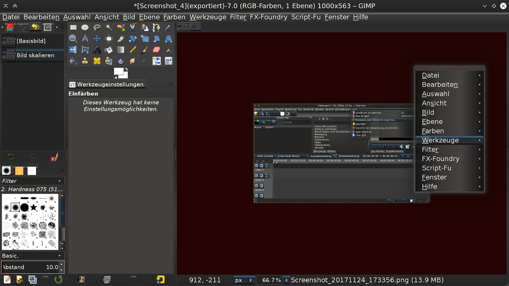Select the Shear tool
The image size is (509, 286).
156,39
